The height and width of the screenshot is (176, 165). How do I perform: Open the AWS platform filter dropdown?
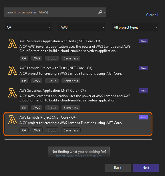coord(82,27)
